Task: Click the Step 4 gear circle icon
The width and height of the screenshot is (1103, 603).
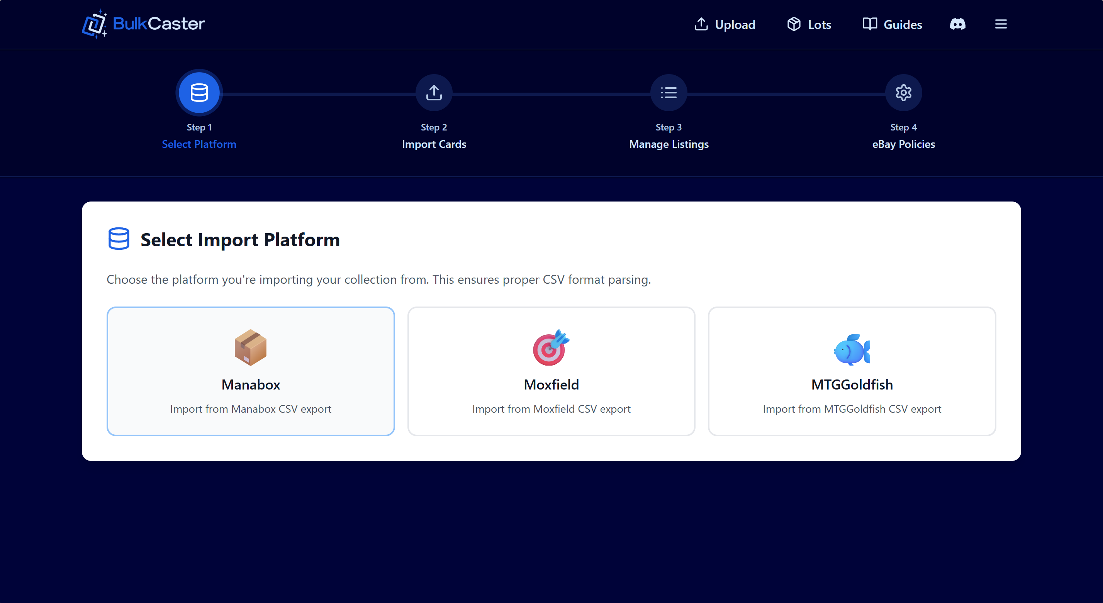Action: 903,92
